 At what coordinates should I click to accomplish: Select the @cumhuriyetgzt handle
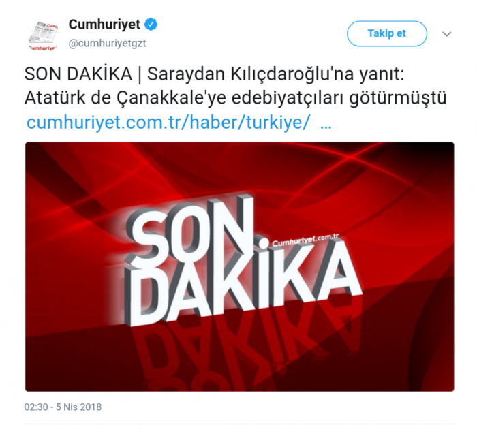tap(108, 43)
